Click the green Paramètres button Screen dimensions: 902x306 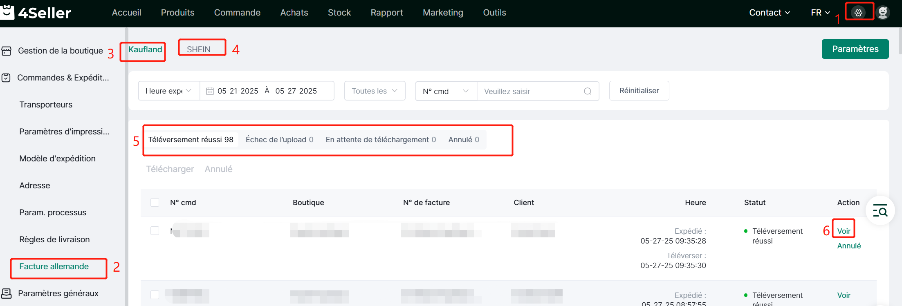point(855,49)
